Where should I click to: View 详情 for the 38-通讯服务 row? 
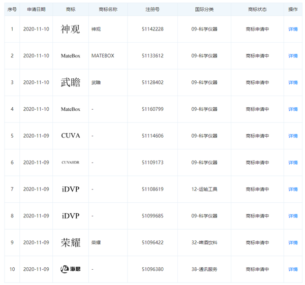(293, 269)
